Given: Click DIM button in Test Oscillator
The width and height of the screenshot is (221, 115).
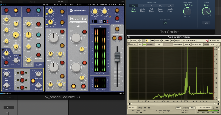Looking at the screenshot, I should pos(206,23).
